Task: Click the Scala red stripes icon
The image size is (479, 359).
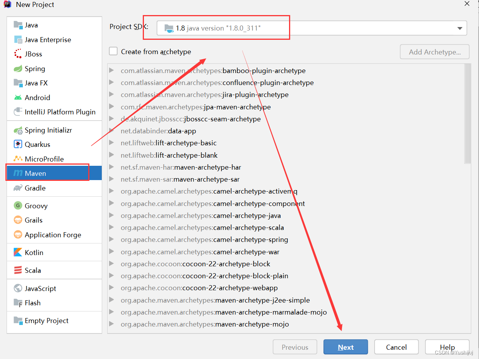Action: pos(18,270)
